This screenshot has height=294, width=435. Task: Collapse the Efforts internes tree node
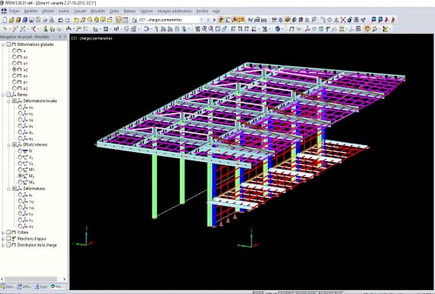[9, 145]
